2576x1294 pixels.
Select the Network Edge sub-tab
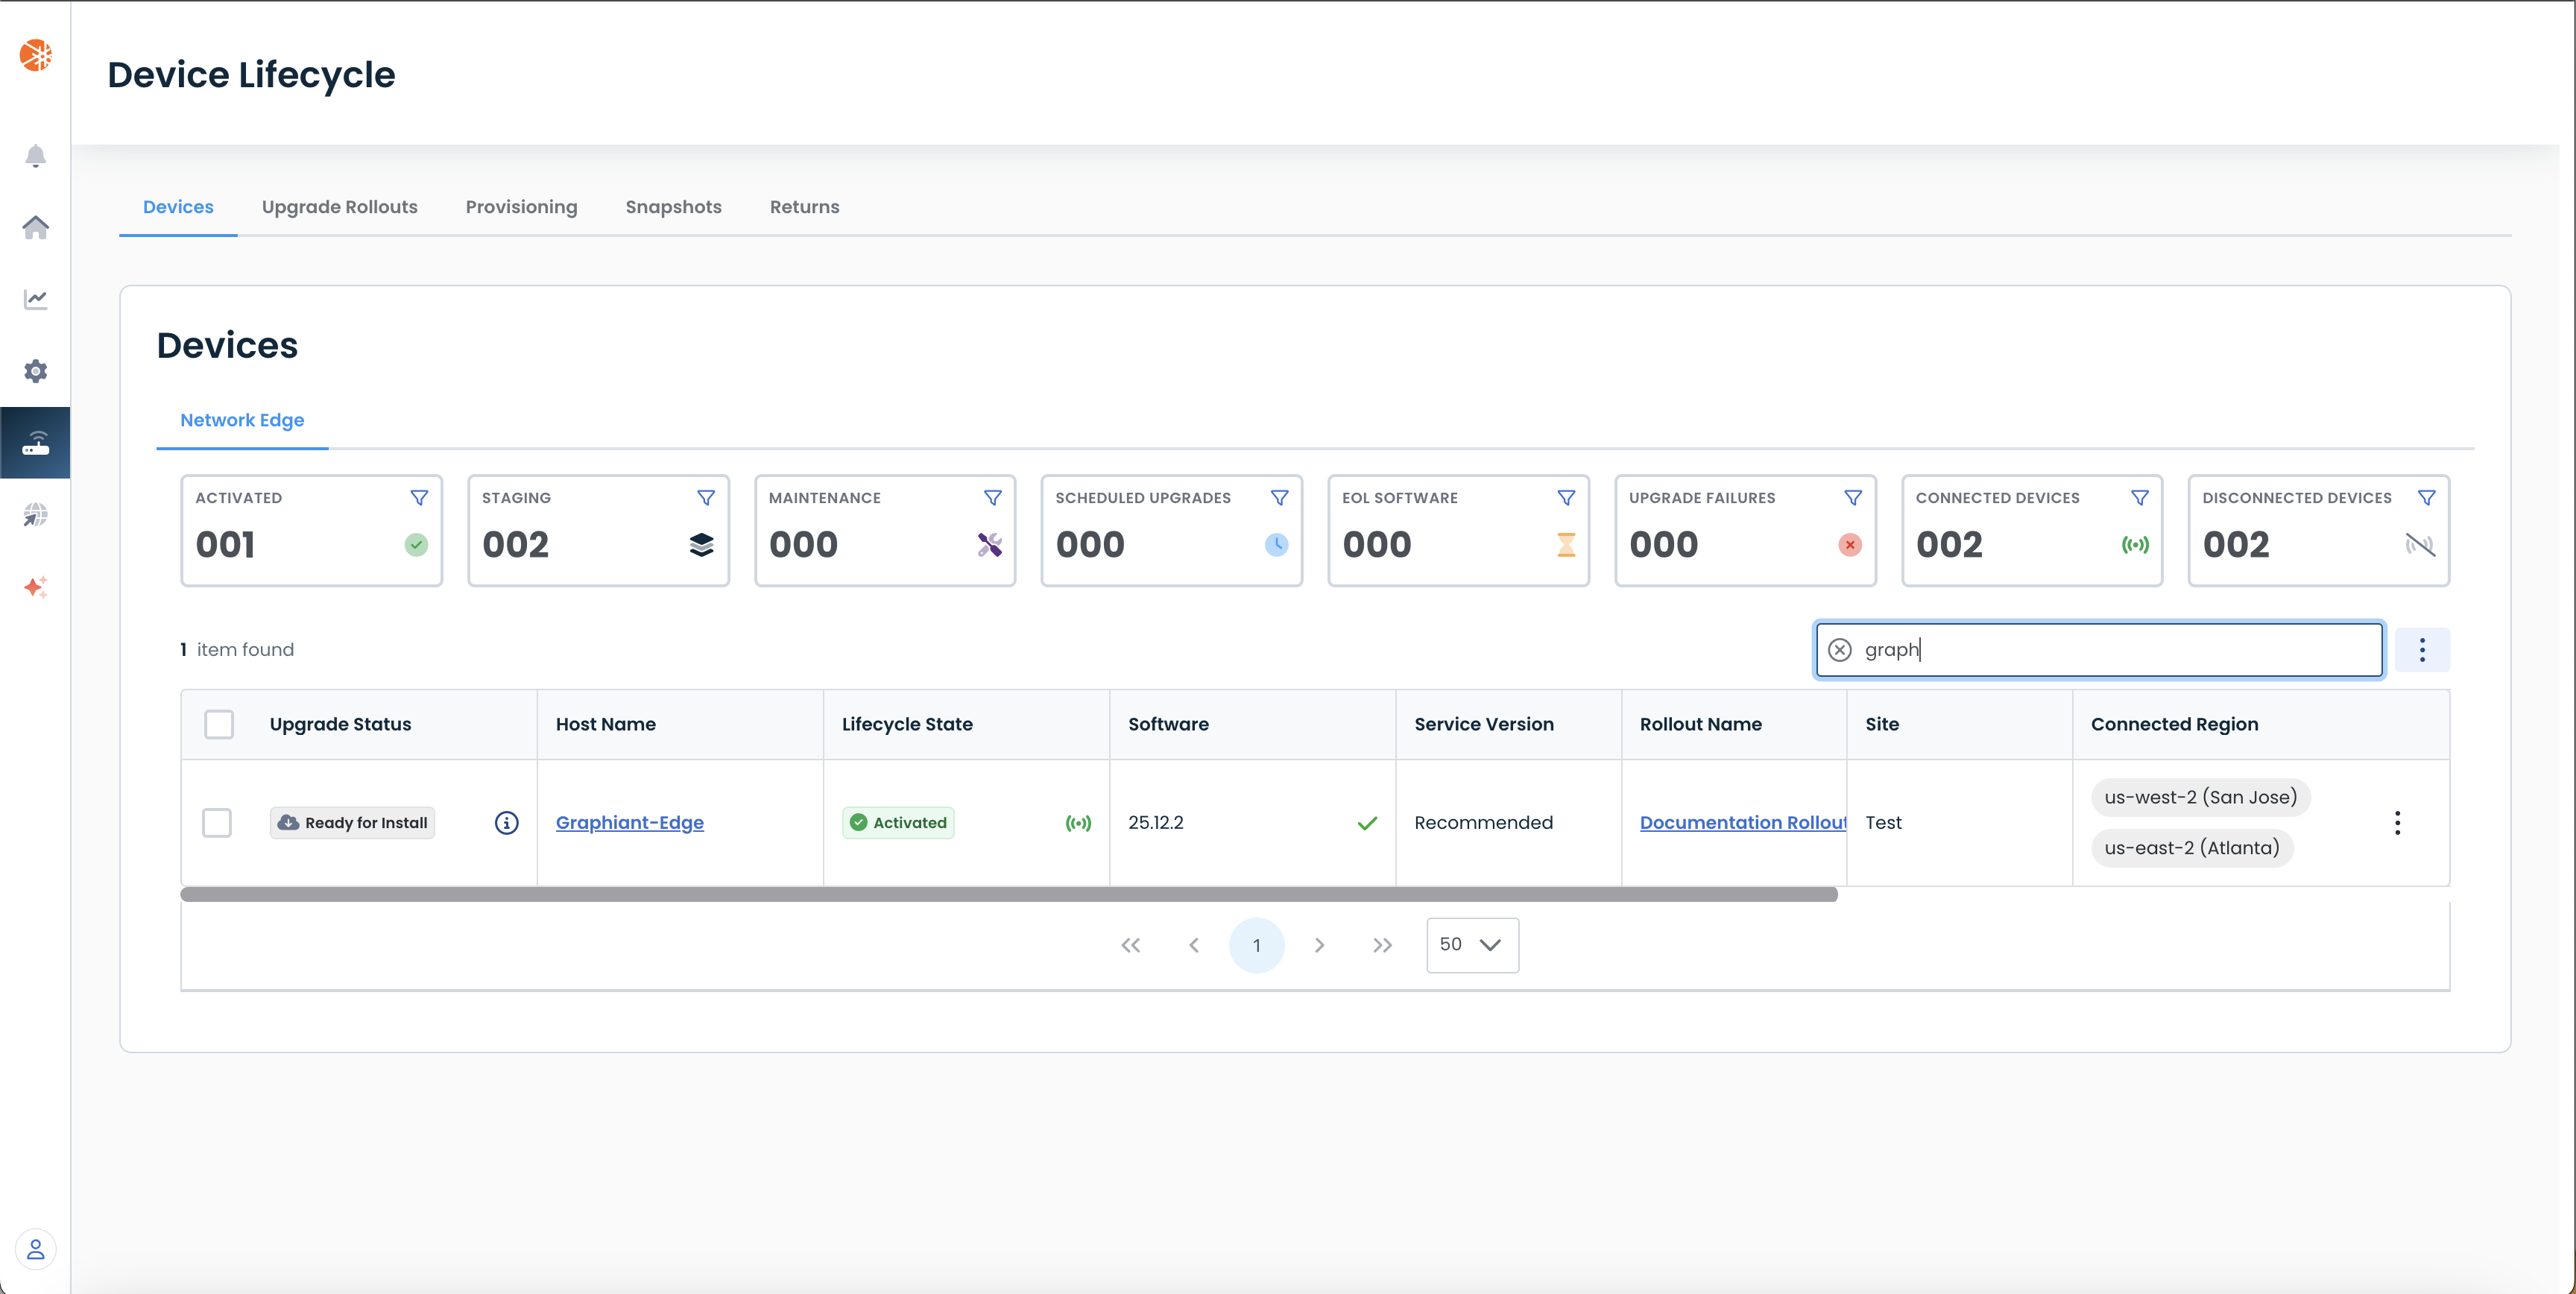point(242,420)
